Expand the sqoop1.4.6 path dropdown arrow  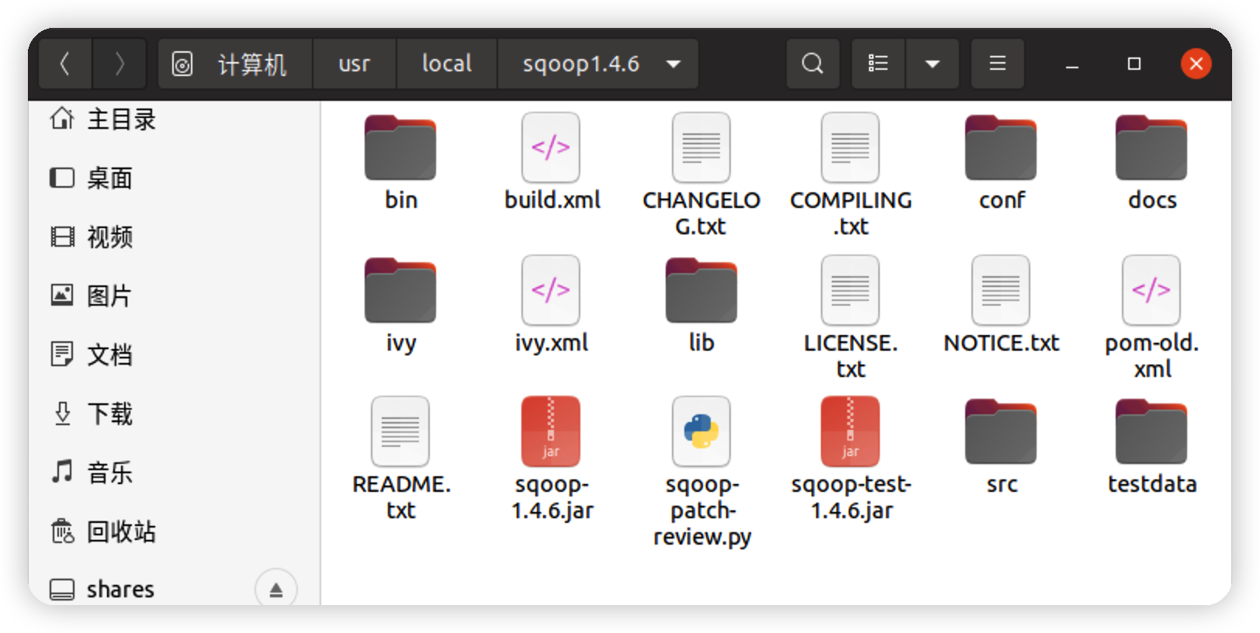click(x=673, y=64)
